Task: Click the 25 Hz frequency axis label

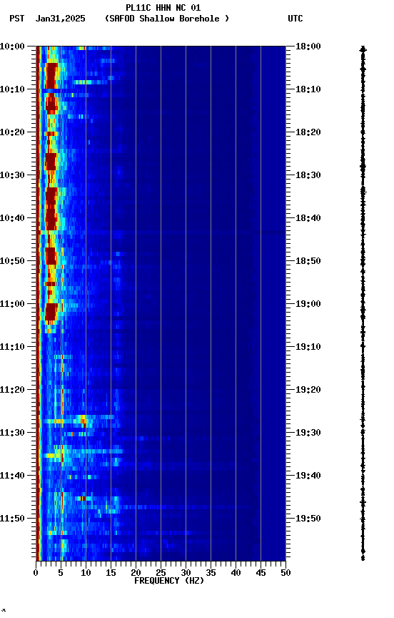Action: click(x=161, y=574)
